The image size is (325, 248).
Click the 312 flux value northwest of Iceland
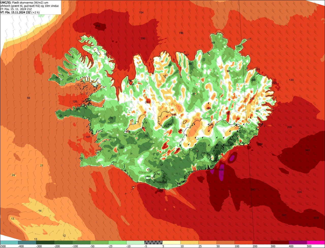pos(98,26)
